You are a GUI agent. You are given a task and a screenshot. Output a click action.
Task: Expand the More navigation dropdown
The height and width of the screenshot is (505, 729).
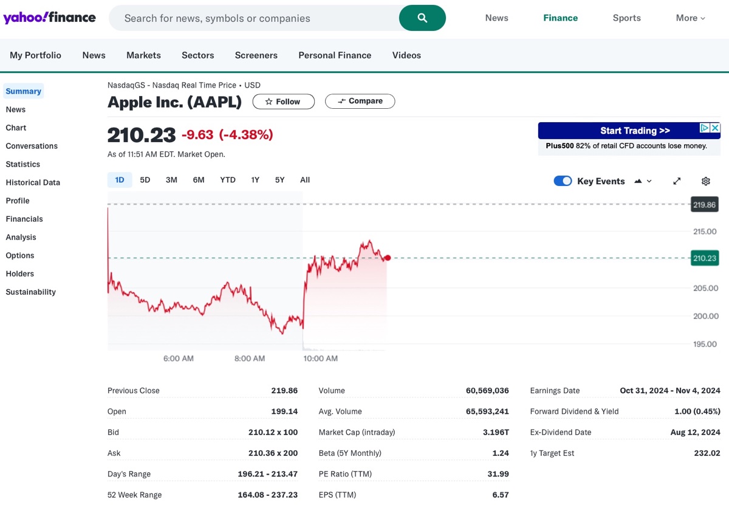pyautogui.click(x=690, y=18)
